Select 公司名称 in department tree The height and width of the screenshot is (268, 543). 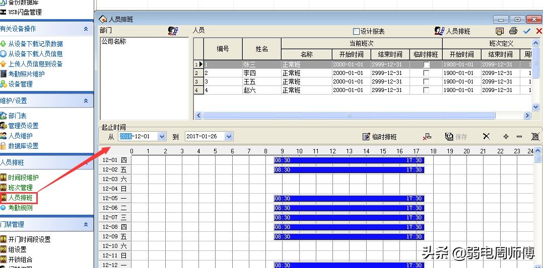[114, 42]
